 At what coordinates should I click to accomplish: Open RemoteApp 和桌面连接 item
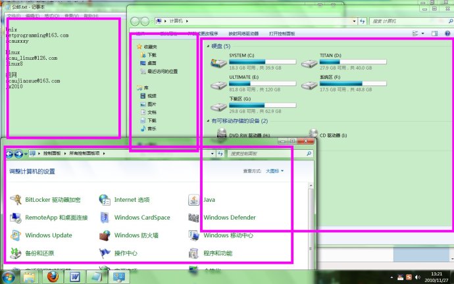tap(49, 218)
